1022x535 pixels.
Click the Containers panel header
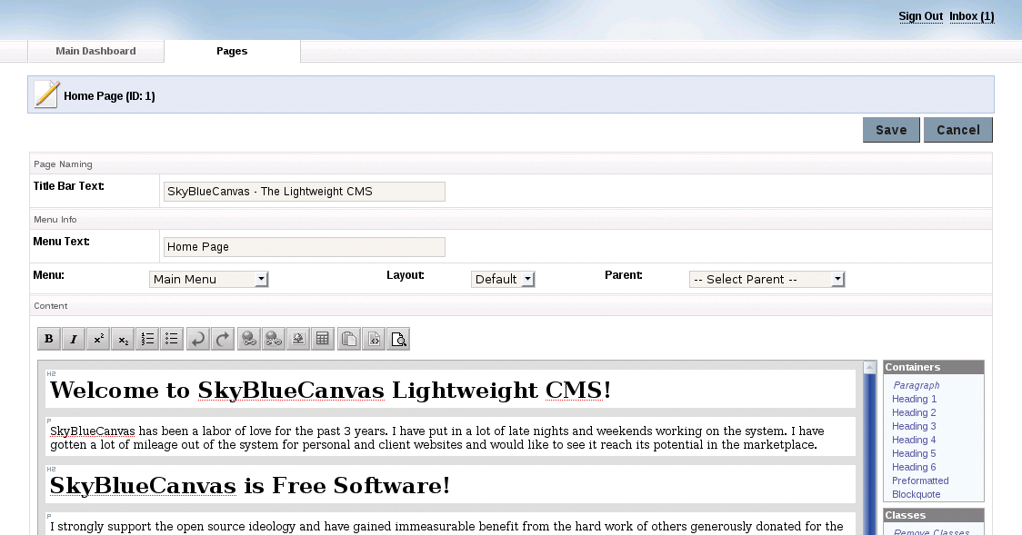click(934, 367)
